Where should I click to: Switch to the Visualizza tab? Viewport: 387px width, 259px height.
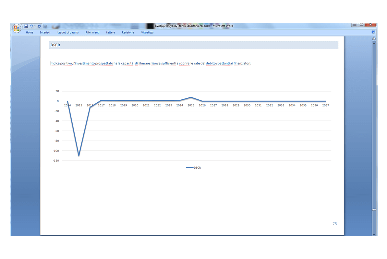click(x=147, y=32)
